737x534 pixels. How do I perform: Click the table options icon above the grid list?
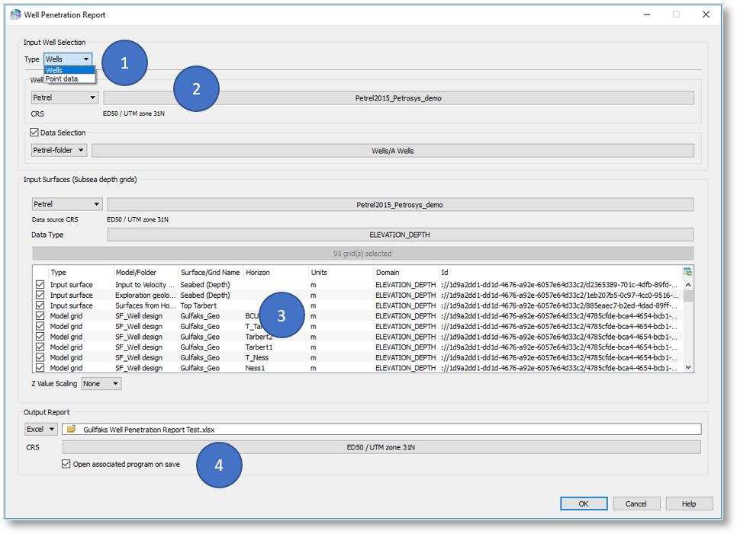(x=688, y=272)
